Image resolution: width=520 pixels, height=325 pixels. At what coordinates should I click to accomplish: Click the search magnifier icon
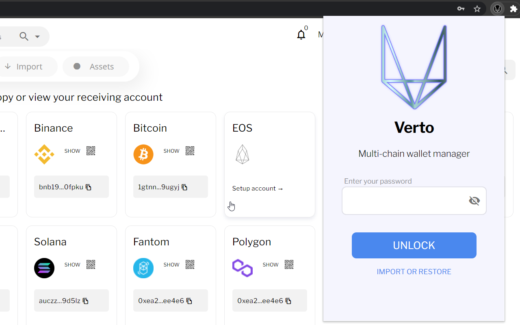point(24,37)
